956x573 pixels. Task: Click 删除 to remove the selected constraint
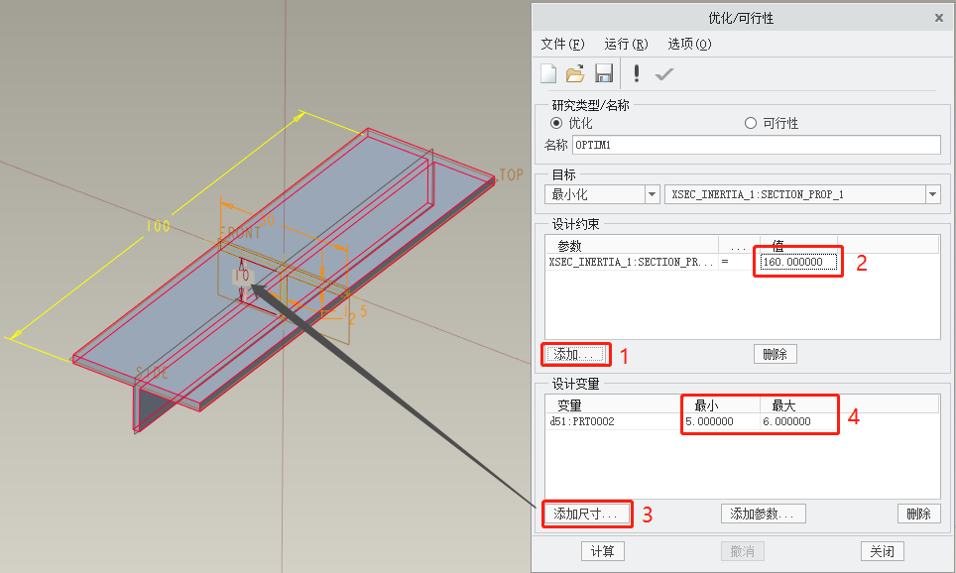click(x=775, y=353)
